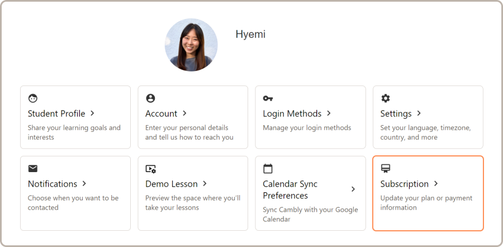Click the Hyemi username text

point(250,35)
